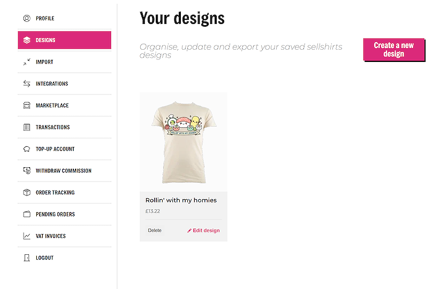The height and width of the screenshot is (289, 441).
Task: Click the Logout door icon
Action: coord(27,258)
